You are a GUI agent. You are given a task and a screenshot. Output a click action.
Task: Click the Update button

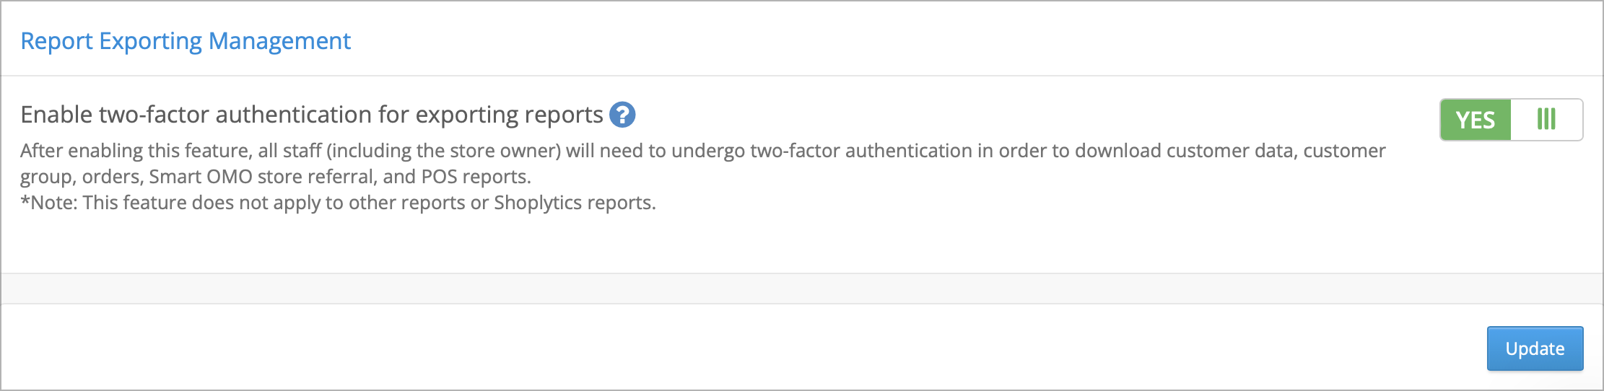pos(1535,348)
